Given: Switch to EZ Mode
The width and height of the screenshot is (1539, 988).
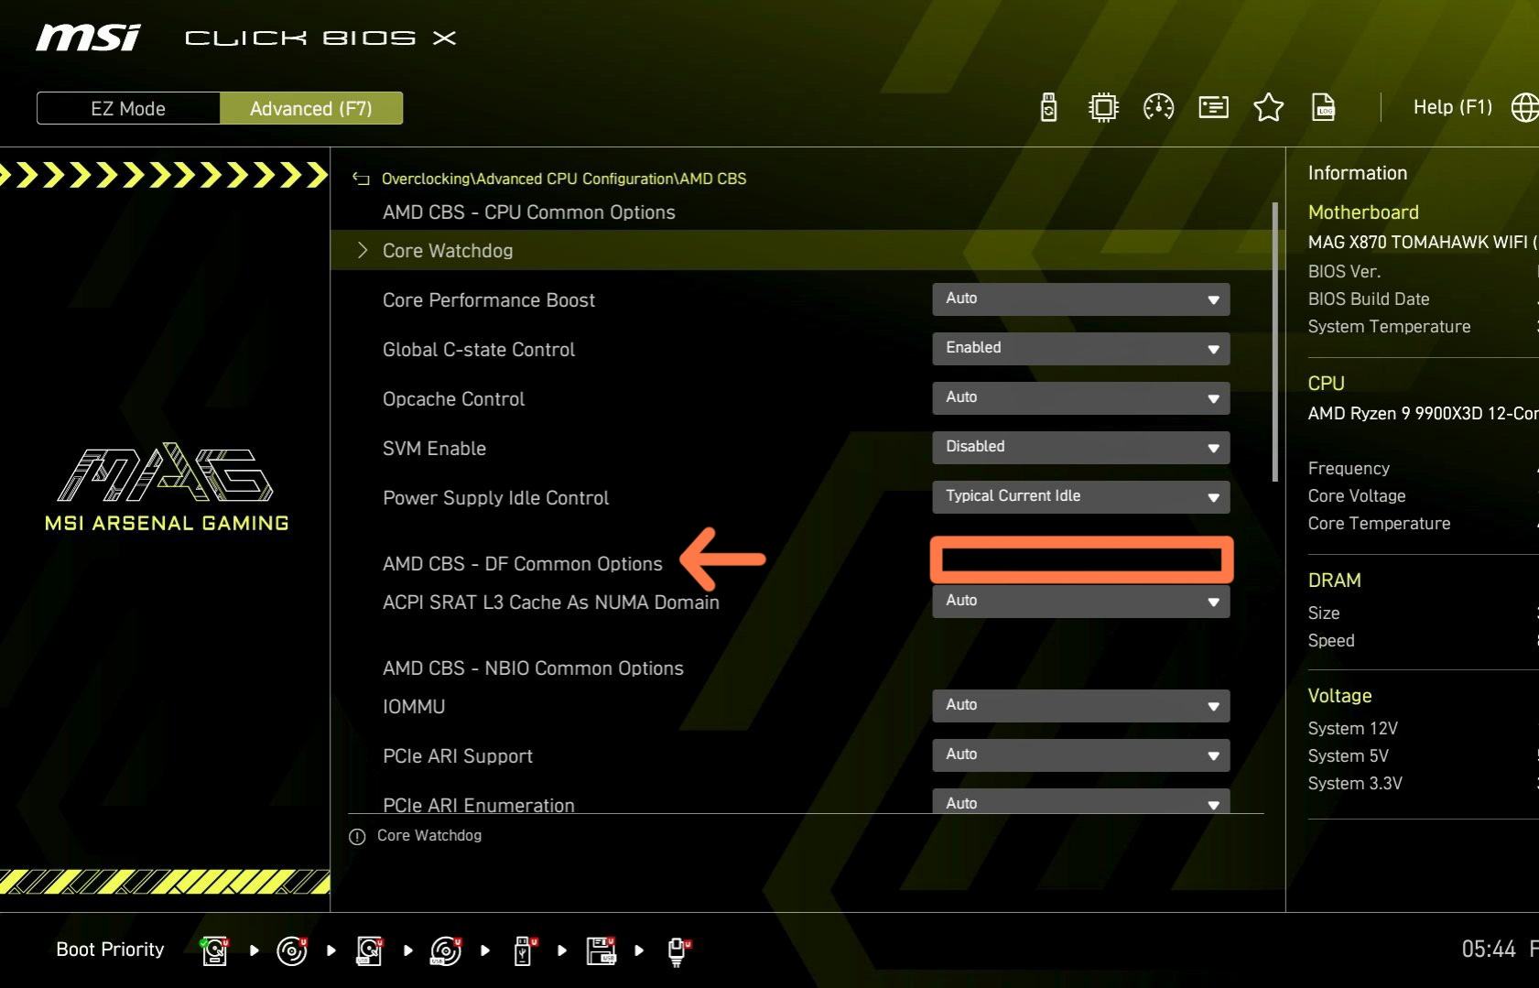Looking at the screenshot, I should 128,108.
